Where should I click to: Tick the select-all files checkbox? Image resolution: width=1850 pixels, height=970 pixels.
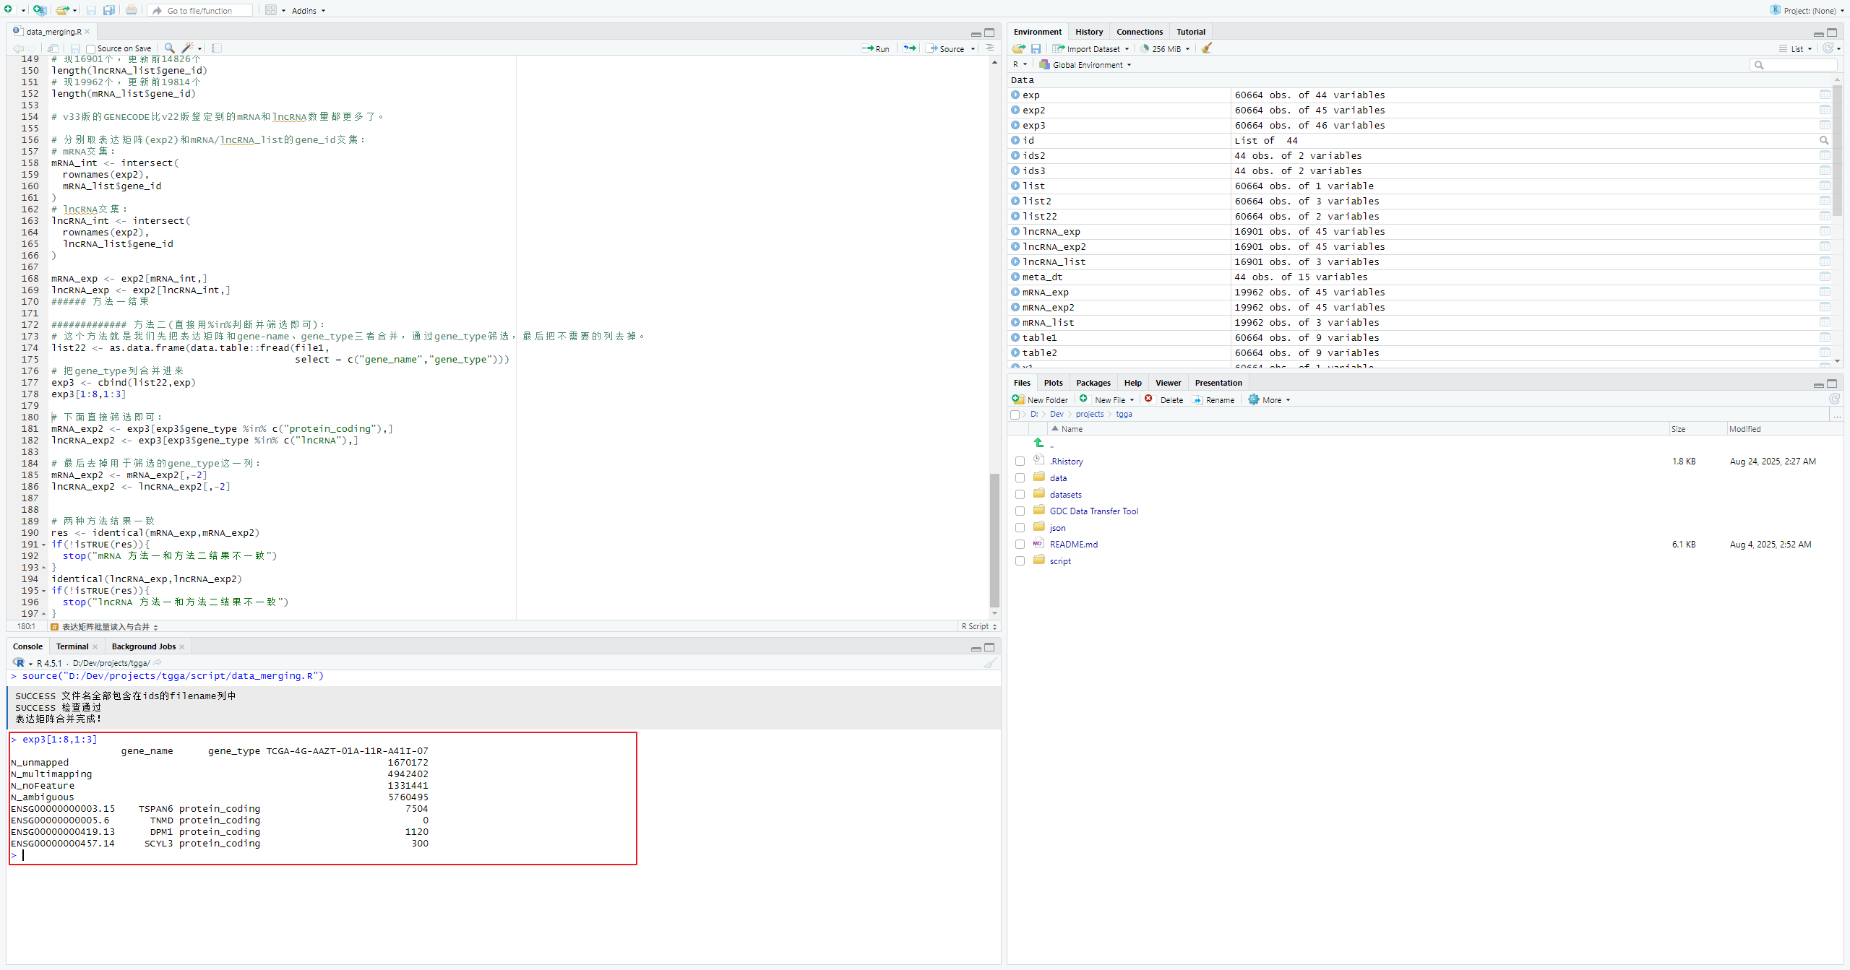1015,415
